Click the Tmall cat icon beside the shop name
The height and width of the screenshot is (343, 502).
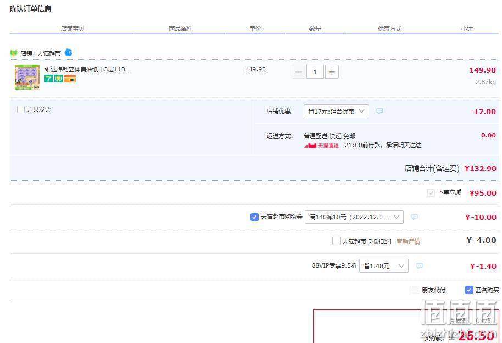13,53
